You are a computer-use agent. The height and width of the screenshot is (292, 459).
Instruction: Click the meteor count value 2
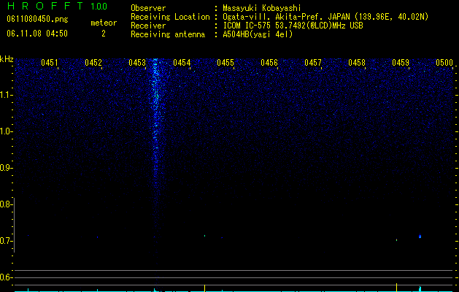pyautogui.click(x=104, y=34)
